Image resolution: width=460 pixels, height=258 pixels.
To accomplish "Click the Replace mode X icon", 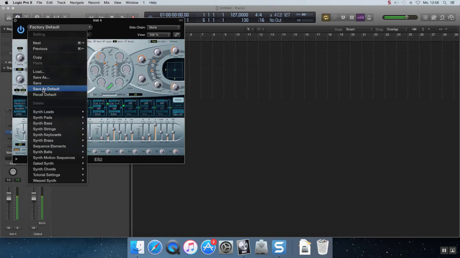I will point(343,18).
